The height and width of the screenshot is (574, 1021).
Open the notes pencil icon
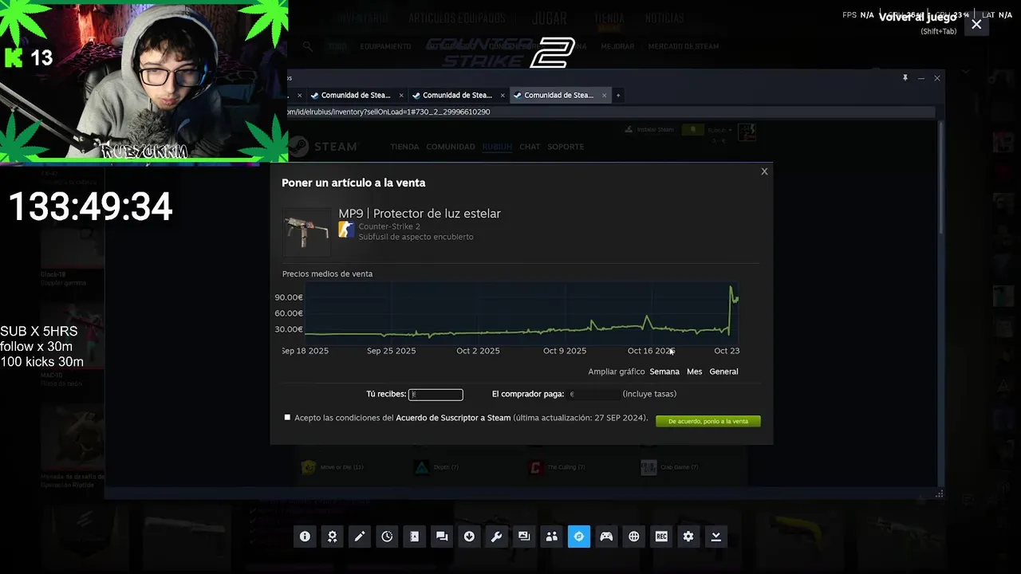coord(360,537)
